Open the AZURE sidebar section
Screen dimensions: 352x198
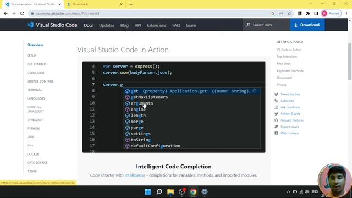point(32,171)
